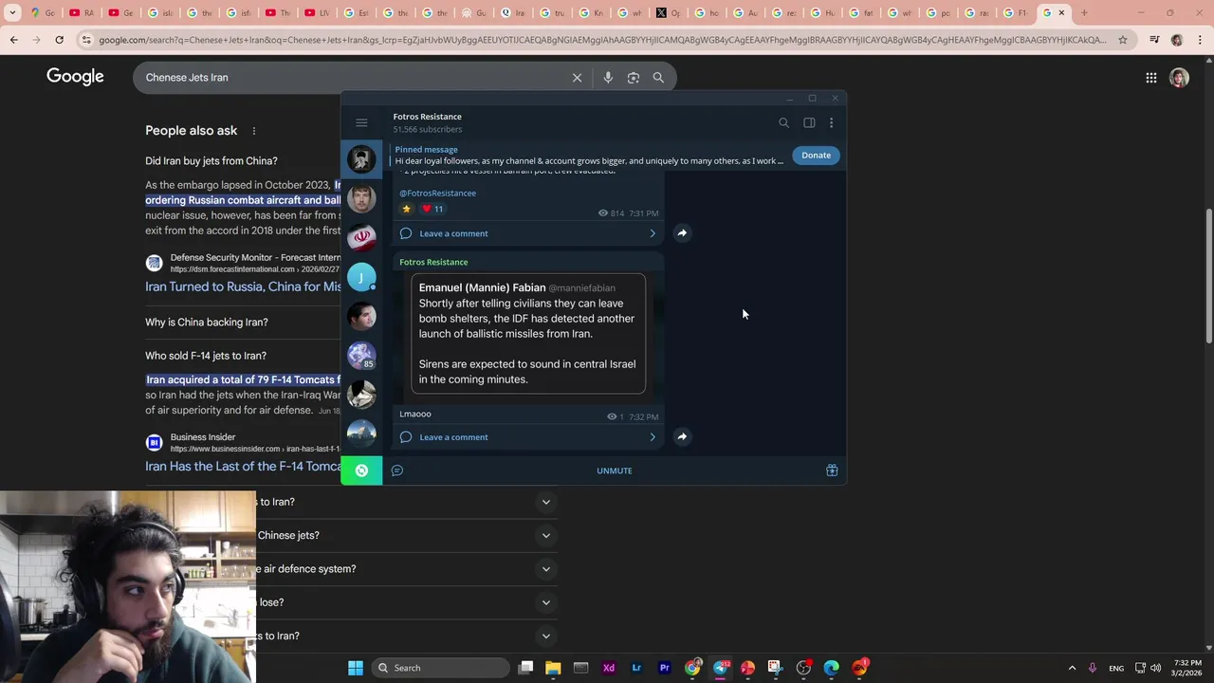1214x683 pixels.
Task: Start Google voice search
Action: point(608,78)
